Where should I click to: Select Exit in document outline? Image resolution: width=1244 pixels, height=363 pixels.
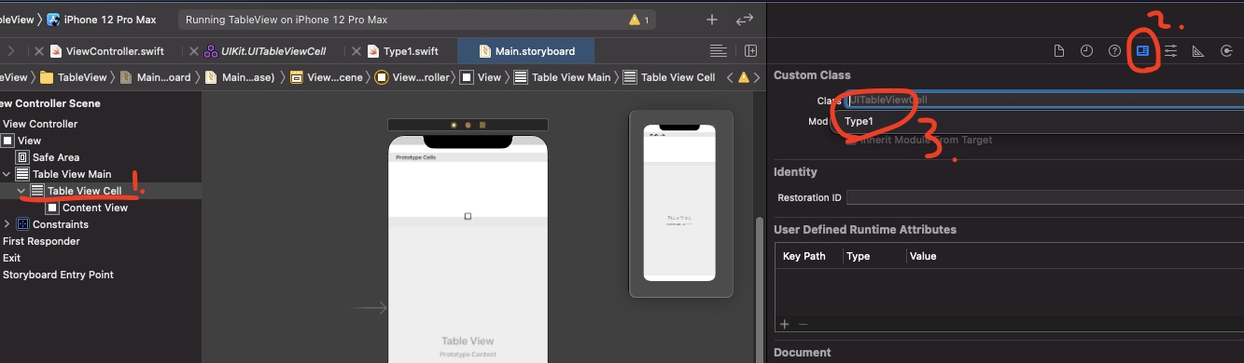11,258
